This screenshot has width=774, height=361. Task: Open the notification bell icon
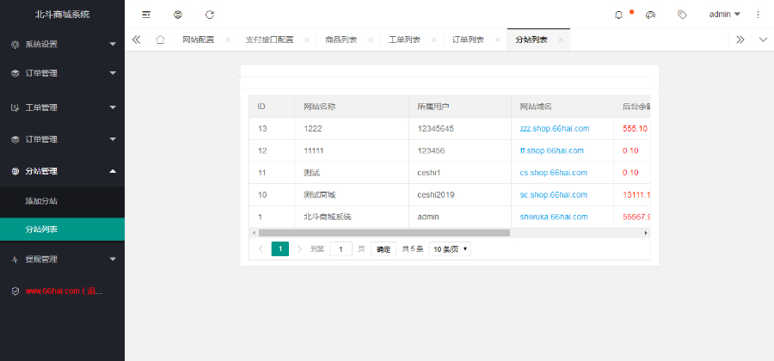point(618,15)
